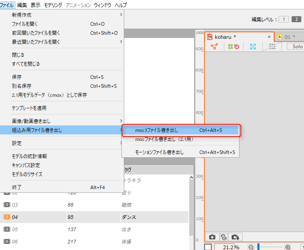Viewport: 304px width, 250px height.
Task: Click orange film icon of scene 04
Action: point(7,217)
